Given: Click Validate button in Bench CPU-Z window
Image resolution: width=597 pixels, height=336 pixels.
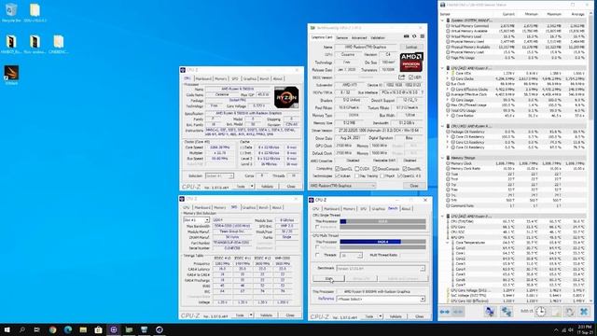Looking at the screenshot, I should 396,316.
